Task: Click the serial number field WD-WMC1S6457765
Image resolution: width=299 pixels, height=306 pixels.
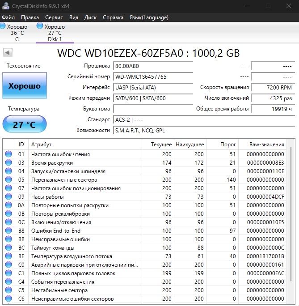Action: 153,76
